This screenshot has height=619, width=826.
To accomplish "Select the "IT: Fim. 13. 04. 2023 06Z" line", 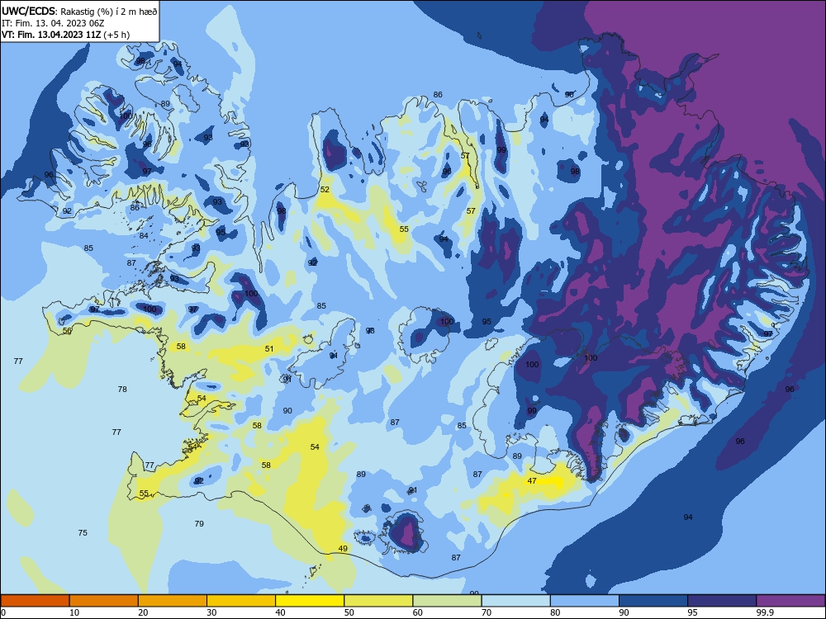I will [x=53, y=23].
